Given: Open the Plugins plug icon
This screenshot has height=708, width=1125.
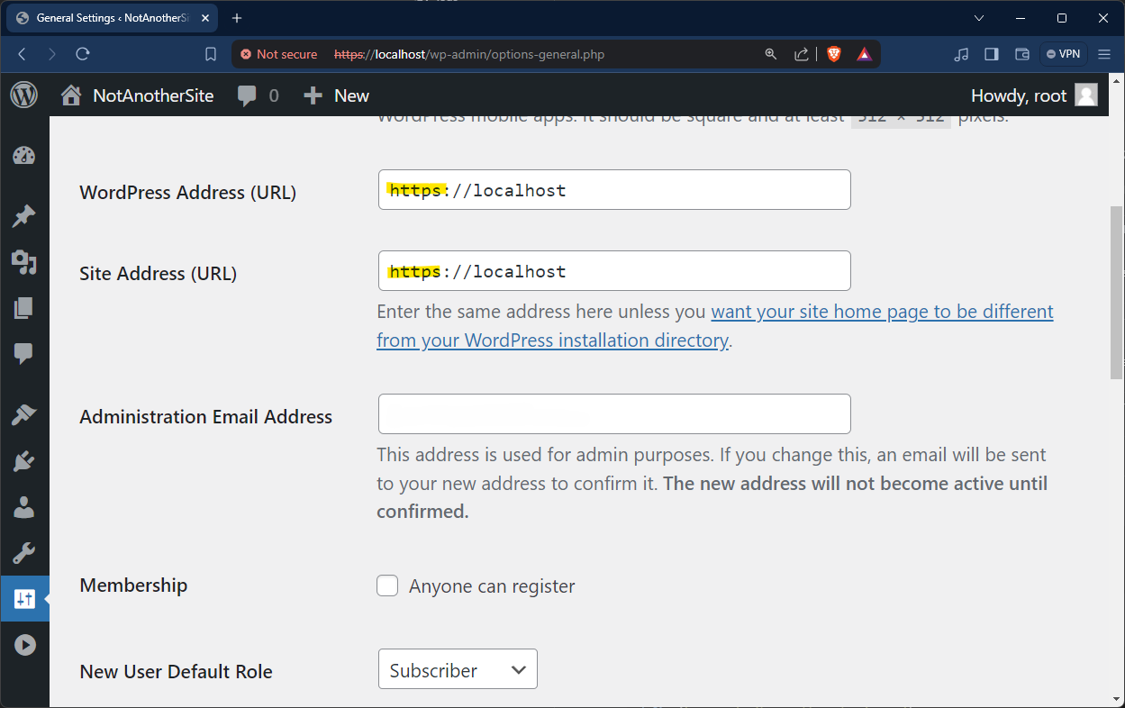Looking at the screenshot, I should pyautogui.click(x=24, y=461).
